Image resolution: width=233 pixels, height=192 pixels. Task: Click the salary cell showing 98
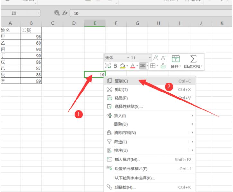(31, 49)
